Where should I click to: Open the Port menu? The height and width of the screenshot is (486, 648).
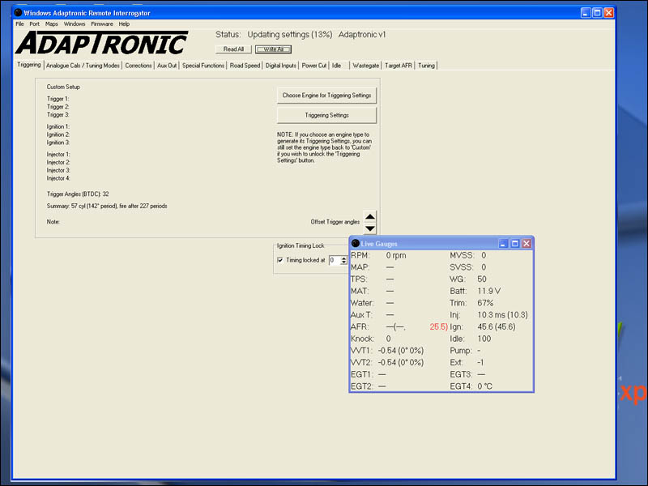coord(34,24)
